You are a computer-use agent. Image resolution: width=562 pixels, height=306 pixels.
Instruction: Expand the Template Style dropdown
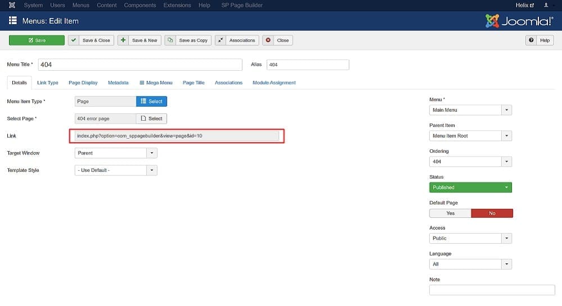click(116, 170)
